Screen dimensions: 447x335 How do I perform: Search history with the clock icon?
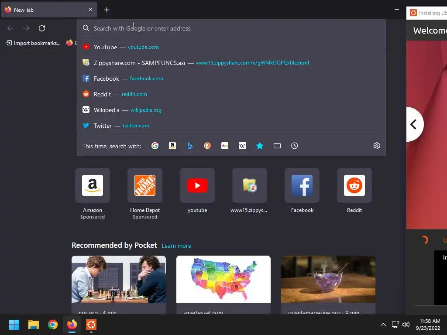(x=295, y=146)
